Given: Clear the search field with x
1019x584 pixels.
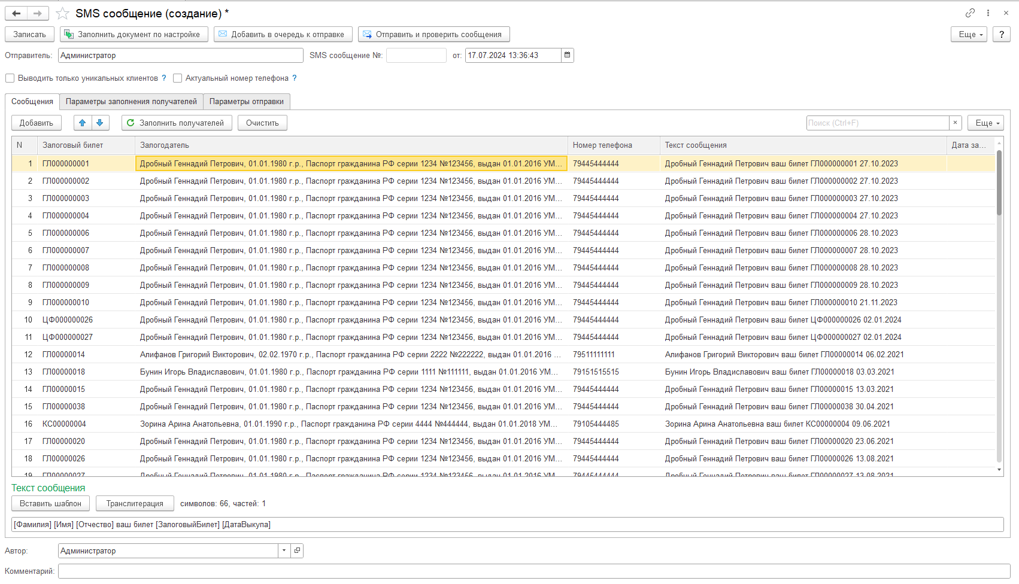Looking at the screenshot, I should (955, 123).
